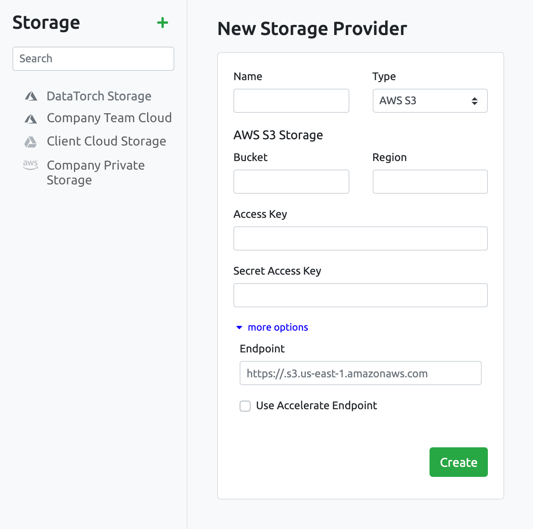This screenshot has width=533, height=529.
Task: Select the DataTorch Storage provider
Action: [99, 96]
